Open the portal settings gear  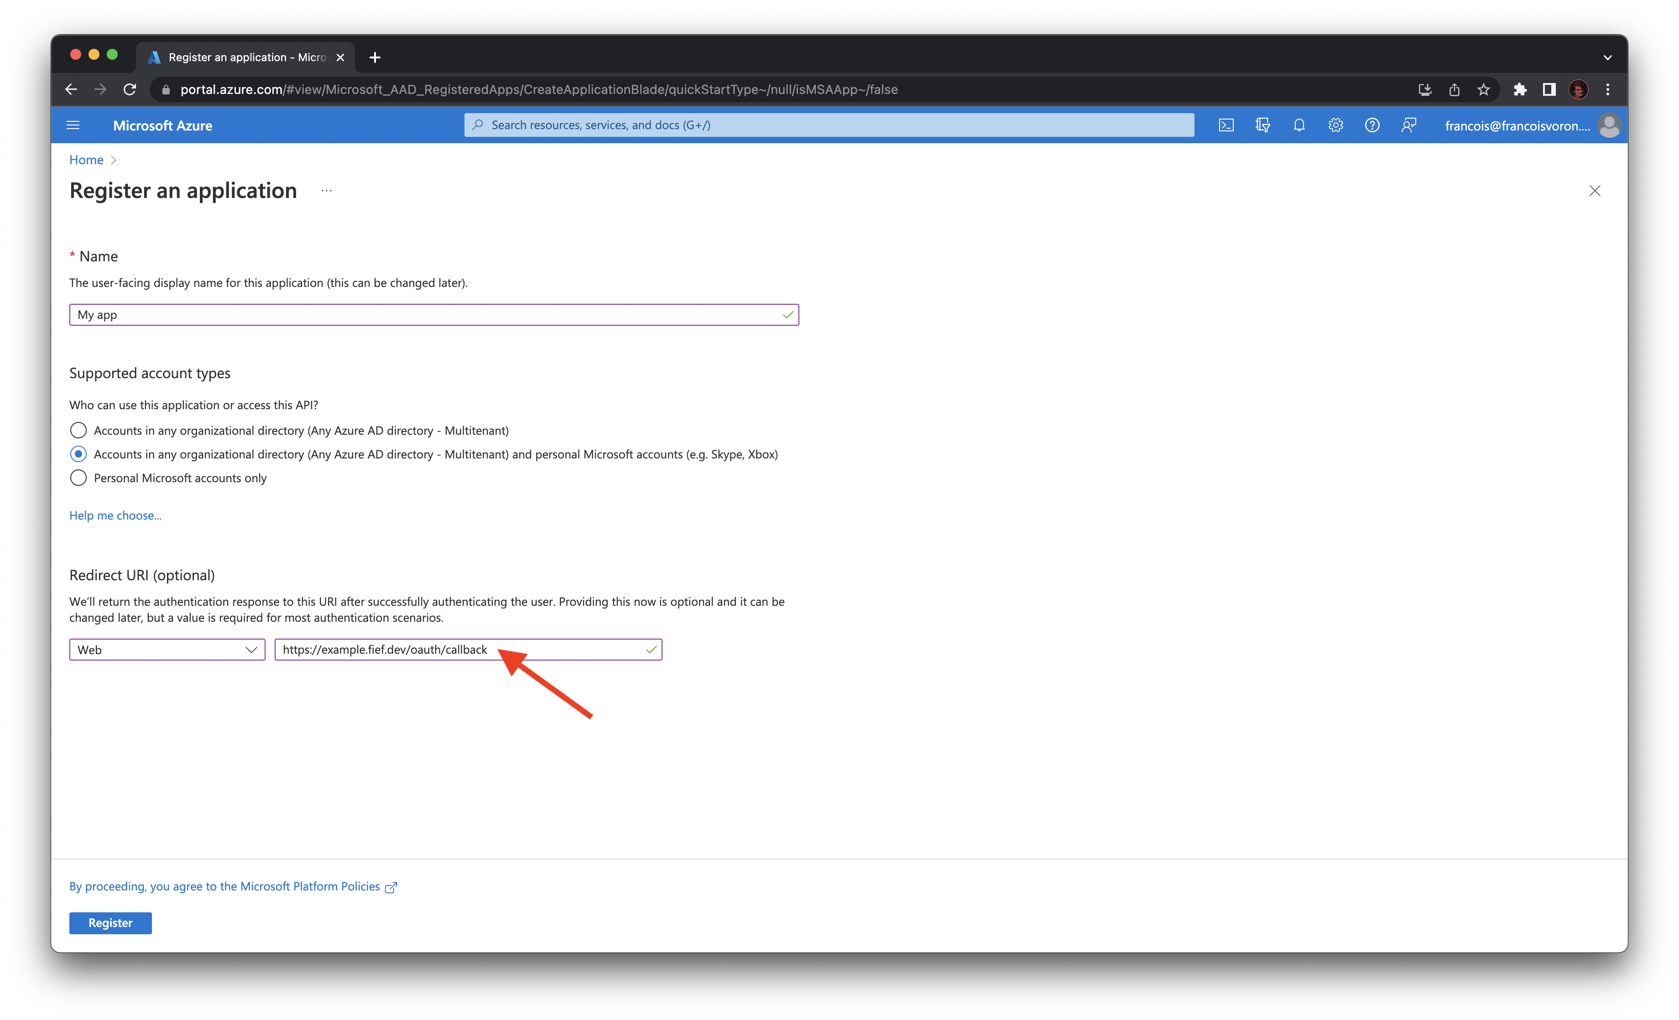(1335, 125)
